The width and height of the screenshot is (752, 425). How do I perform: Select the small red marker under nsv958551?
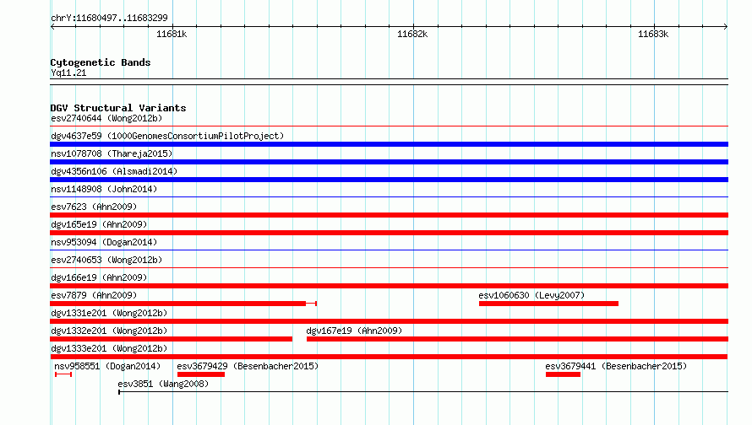point(63,374)
